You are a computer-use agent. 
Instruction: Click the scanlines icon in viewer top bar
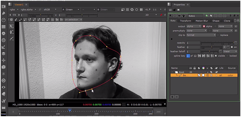tap(127, 9)
